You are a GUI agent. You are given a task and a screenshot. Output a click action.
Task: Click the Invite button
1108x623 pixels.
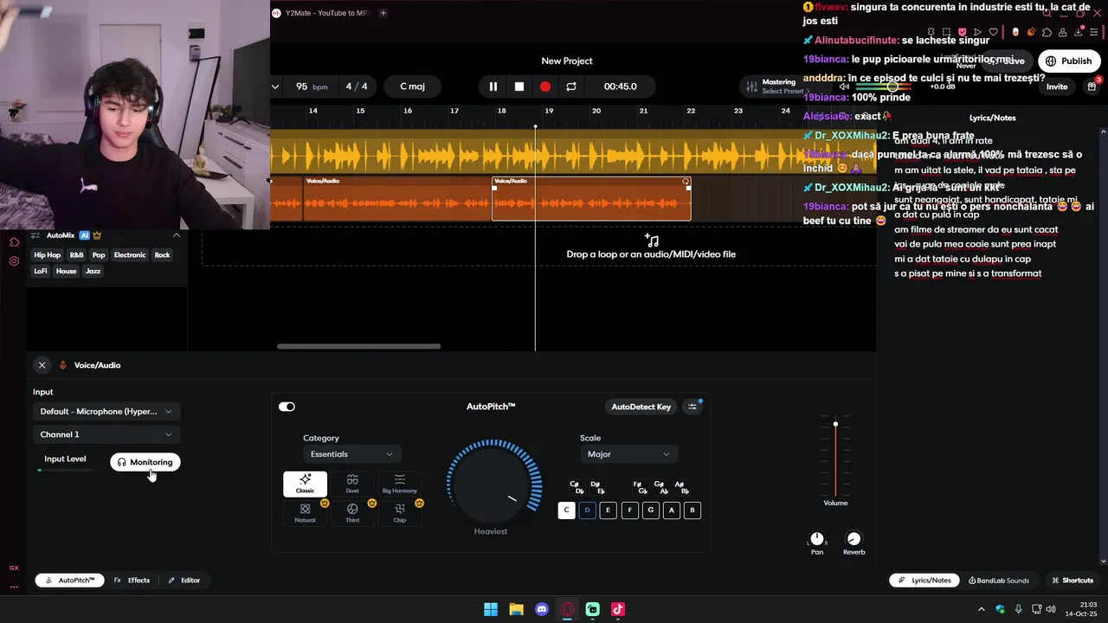1057,87
